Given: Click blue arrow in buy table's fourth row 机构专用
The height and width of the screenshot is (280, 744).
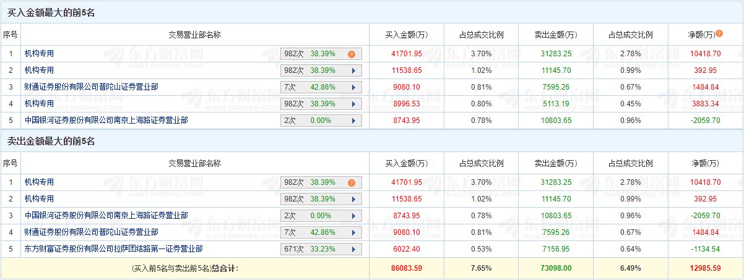Looking at the screenshot, I should tap(353, 104).
